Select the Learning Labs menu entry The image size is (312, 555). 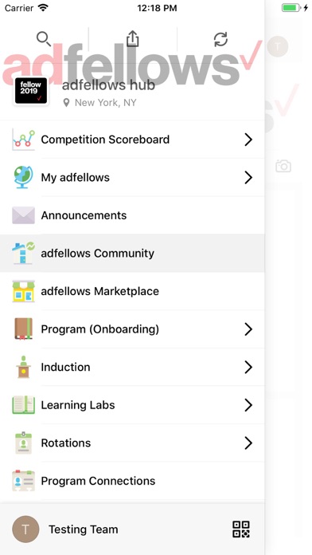[x=132, y=405]
